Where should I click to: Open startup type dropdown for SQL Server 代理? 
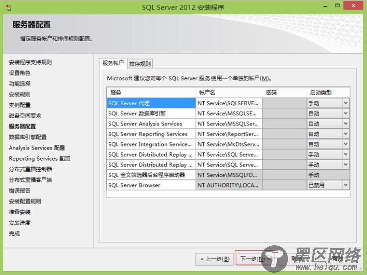pos(346,103)
